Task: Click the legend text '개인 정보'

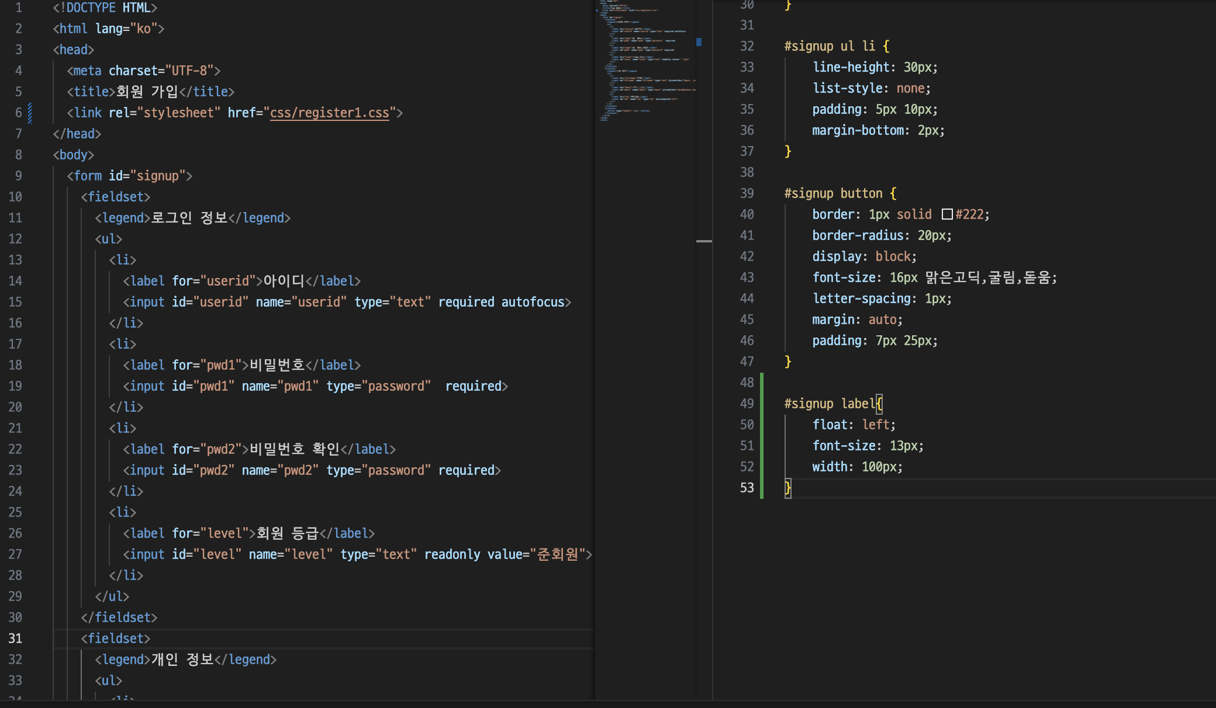Action: 182,660
